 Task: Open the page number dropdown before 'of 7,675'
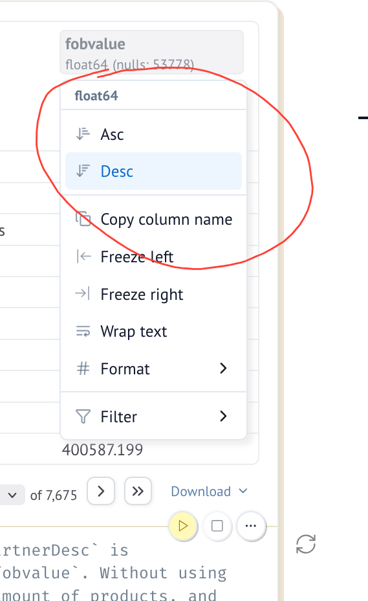tap(12, 495)
